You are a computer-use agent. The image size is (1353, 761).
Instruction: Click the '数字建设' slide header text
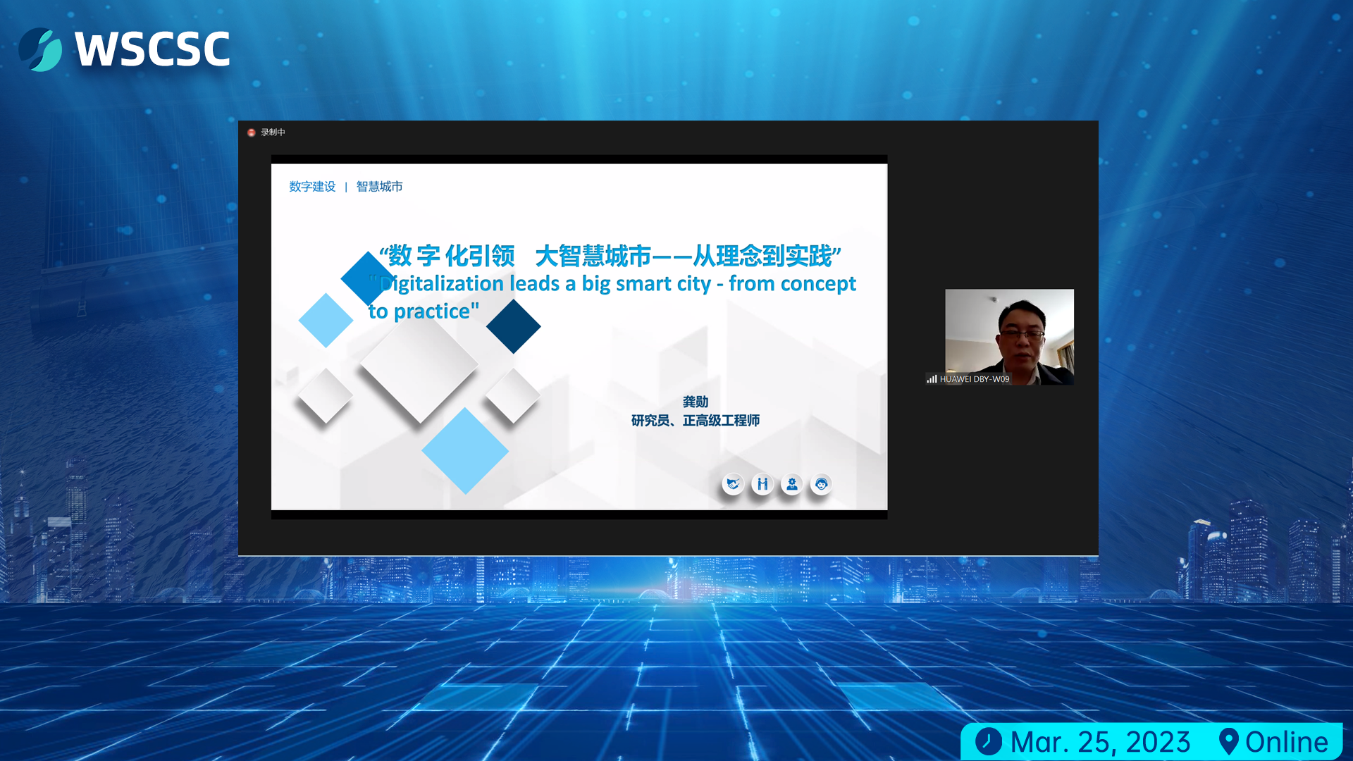point(312,186)
